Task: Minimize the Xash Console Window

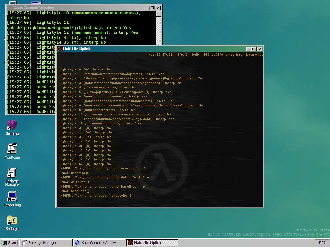Action: point(147,8)
